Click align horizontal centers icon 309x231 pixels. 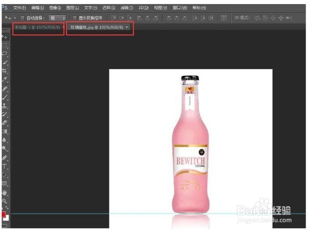pos(148,18)
